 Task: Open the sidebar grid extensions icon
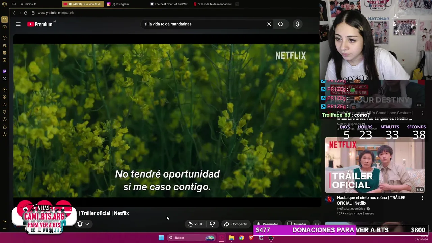(x=4, y=97)
